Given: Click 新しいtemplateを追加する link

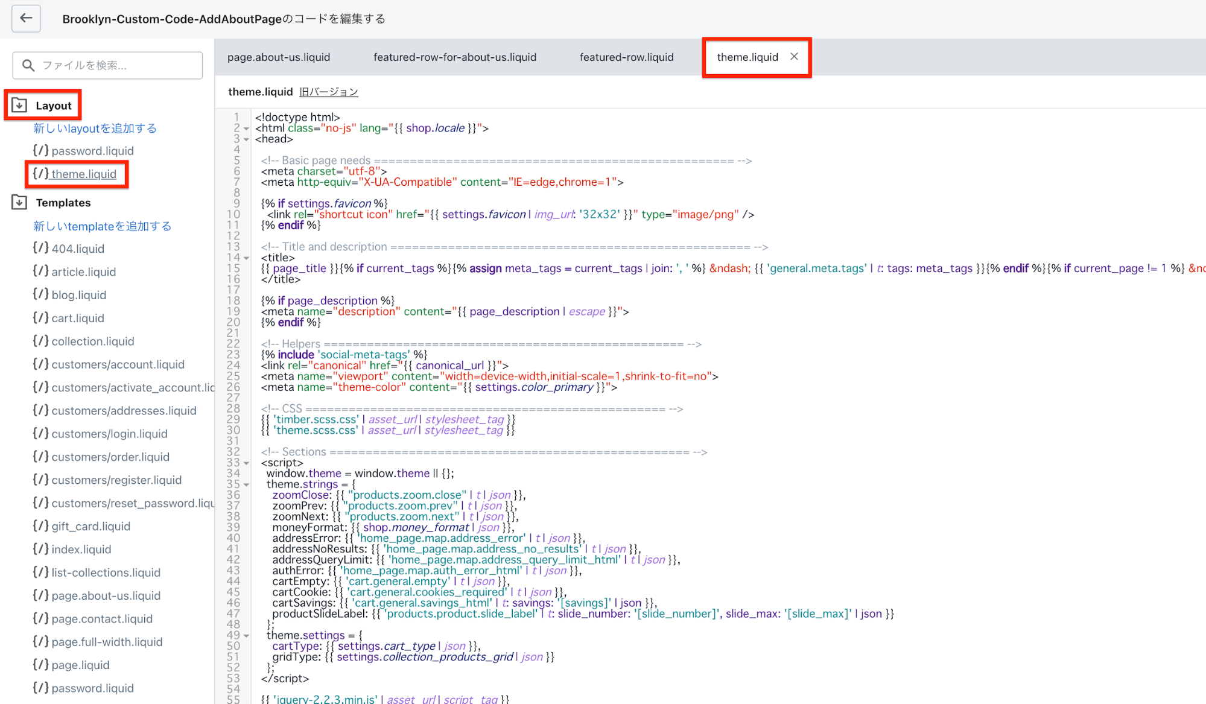Looking at the screenshot, I should 102,226.
